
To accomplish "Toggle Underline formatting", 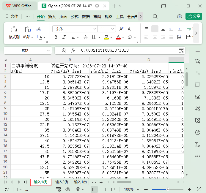I will [x=73, y=37].
